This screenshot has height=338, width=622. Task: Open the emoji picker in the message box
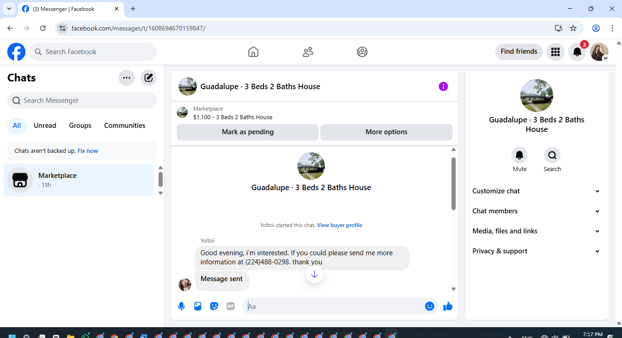pos(429,306)
